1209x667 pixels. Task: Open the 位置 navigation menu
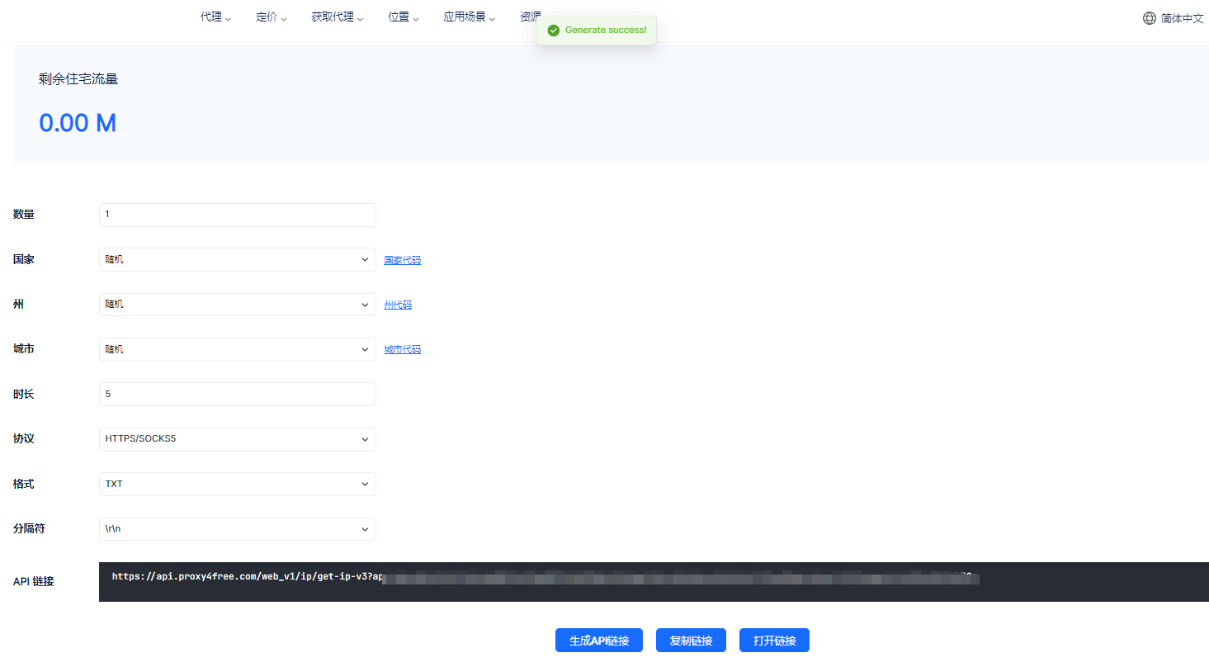point(404,17)
